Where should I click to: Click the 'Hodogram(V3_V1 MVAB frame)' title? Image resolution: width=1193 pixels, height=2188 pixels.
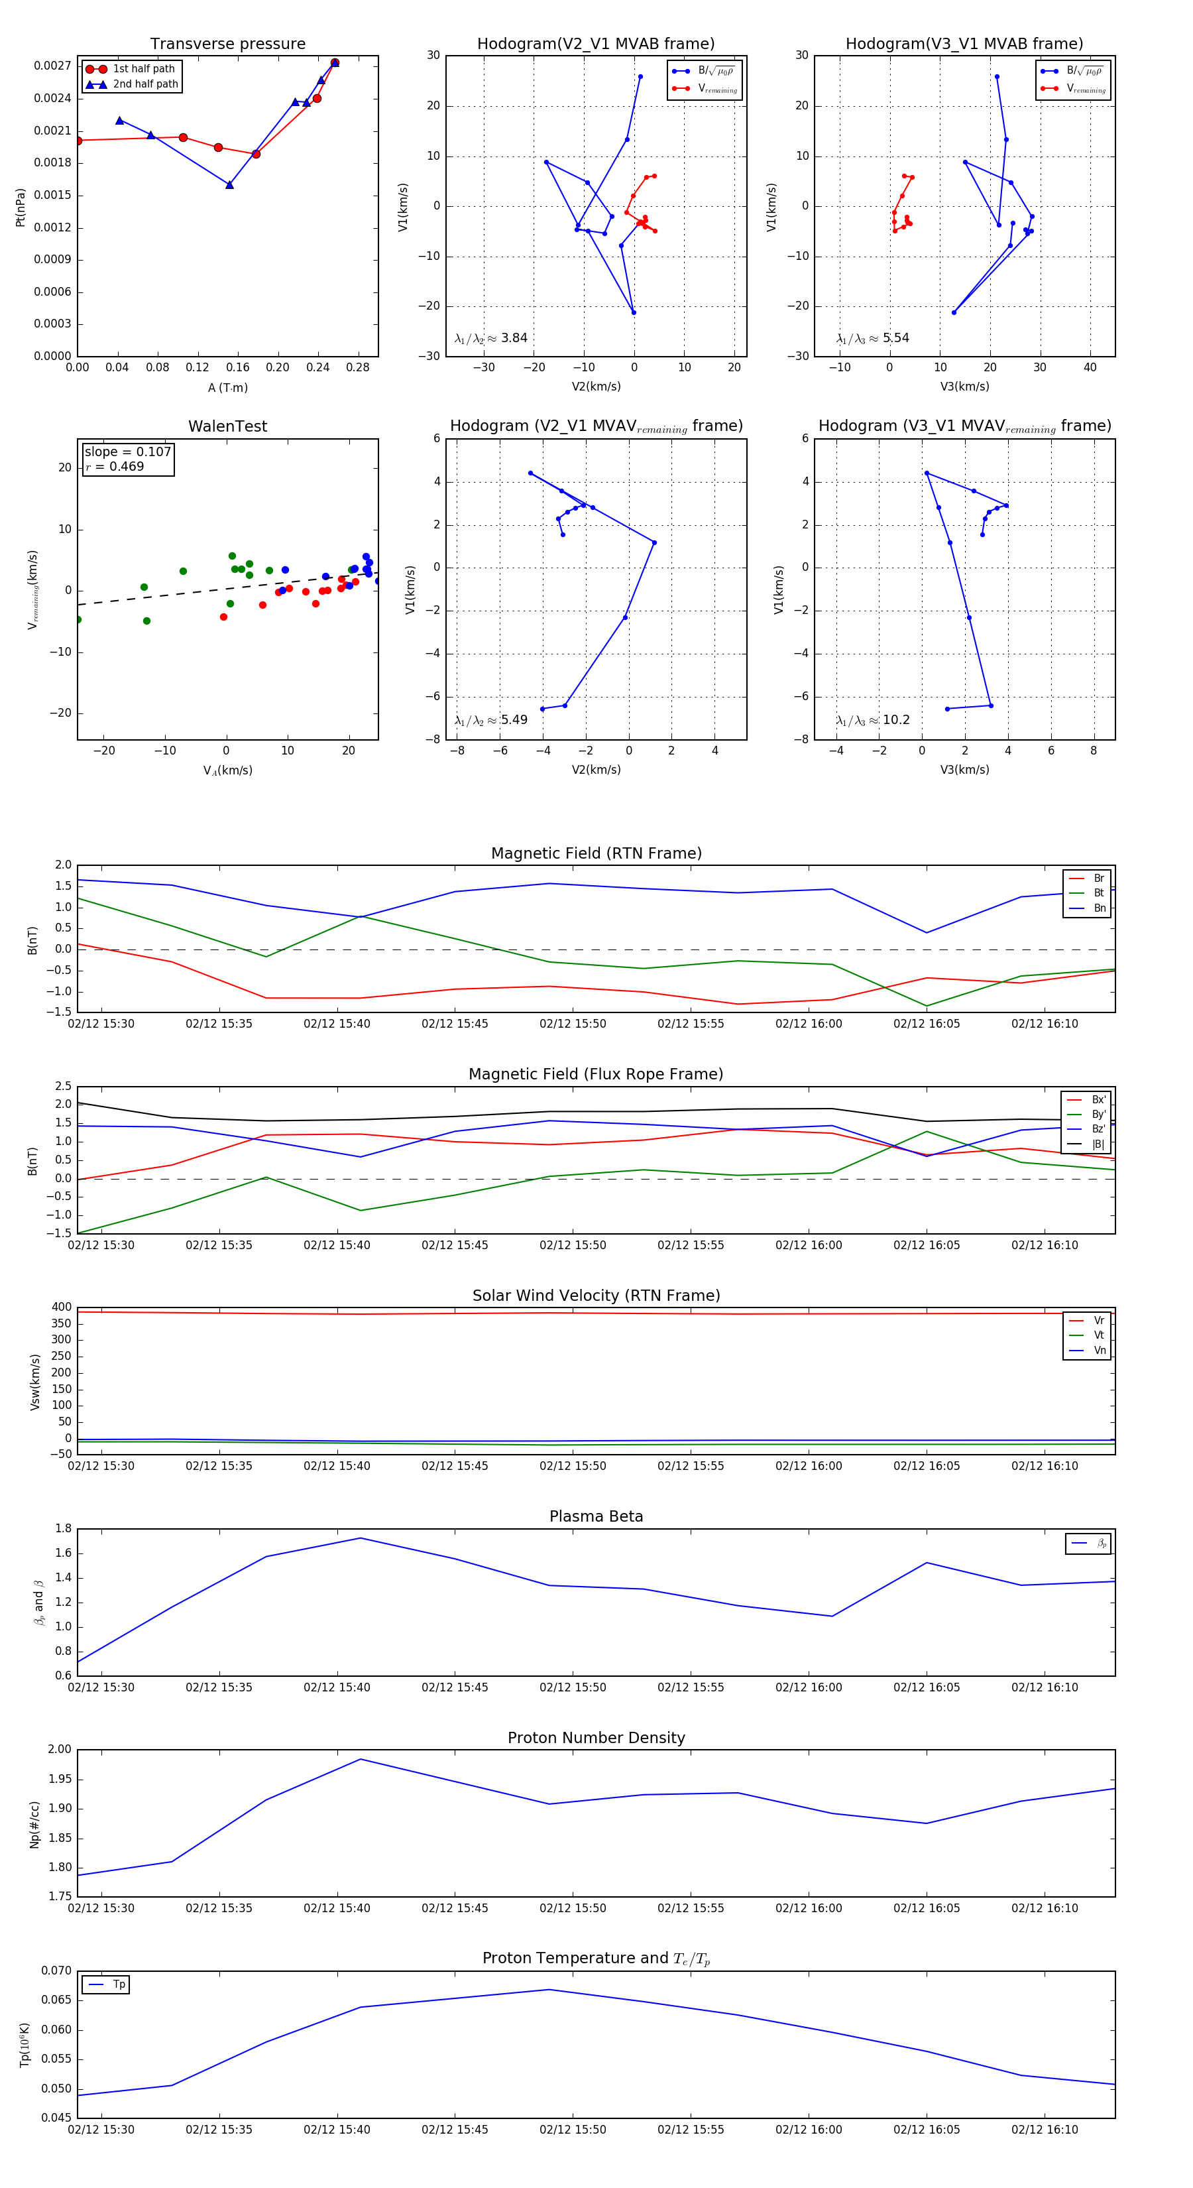(x=964, y=44)
